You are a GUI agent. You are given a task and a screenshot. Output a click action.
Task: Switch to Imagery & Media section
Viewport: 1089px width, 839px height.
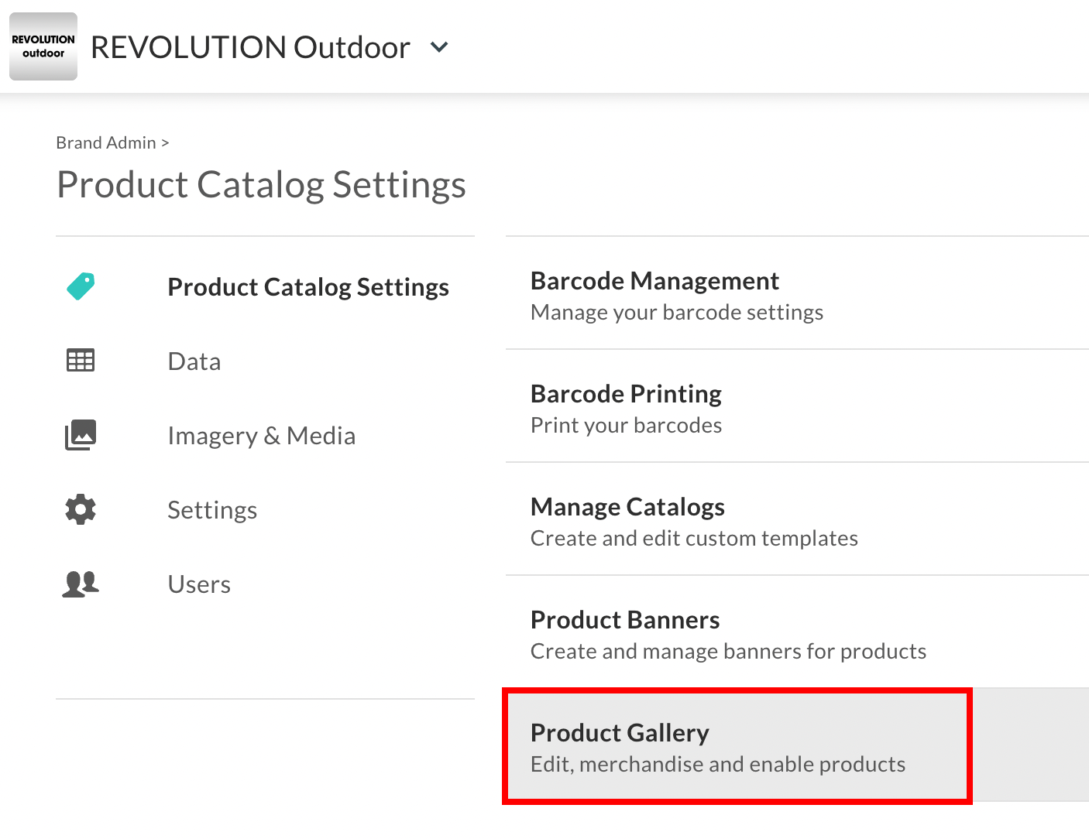point(262,436)
